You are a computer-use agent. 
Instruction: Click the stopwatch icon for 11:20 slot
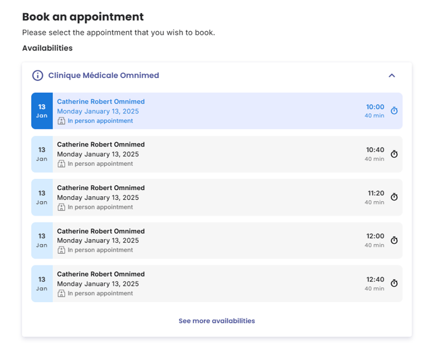(x=394, y=197)
